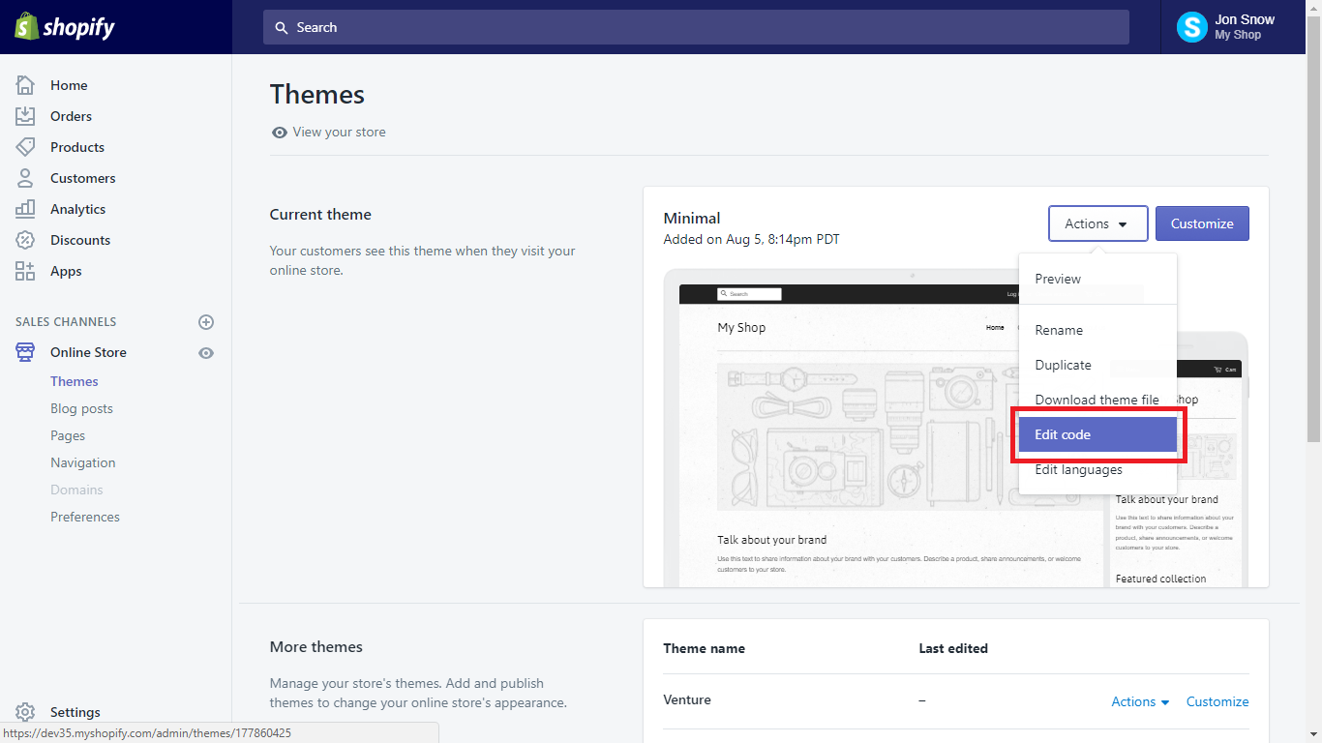This screenshot has width=1322, height=743.
Task: Click the Customers person icon
Action: click(25, 178)
